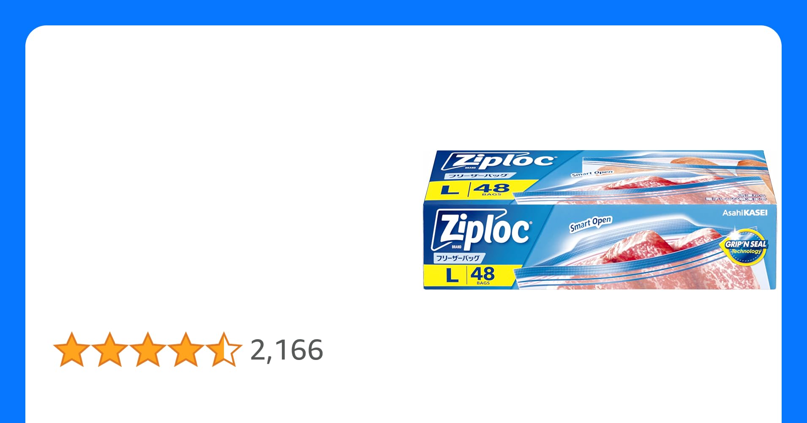This screenshot has height=423, width=807.
Task: Click the half-filled fifth rating star
Action: pyautogui.click(x=224, y=349)
